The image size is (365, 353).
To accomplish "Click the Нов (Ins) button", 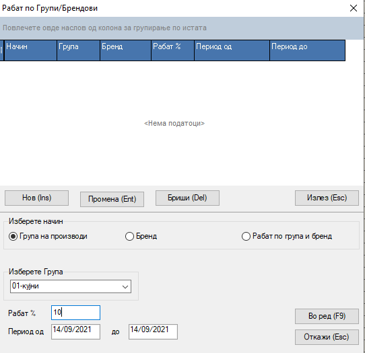I will pos(36,198).
